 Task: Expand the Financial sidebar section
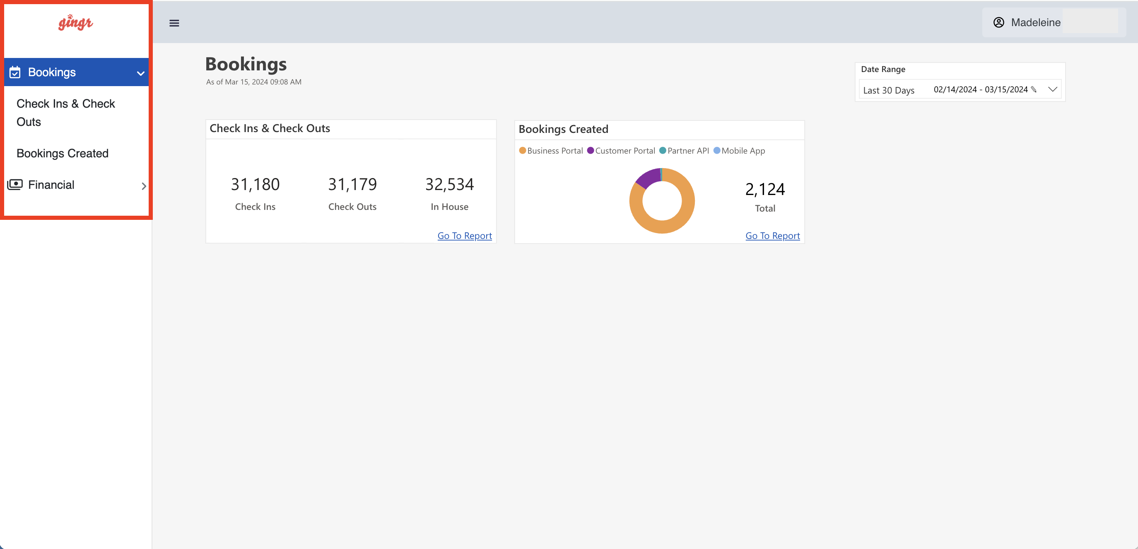click(x=144, y=186)
